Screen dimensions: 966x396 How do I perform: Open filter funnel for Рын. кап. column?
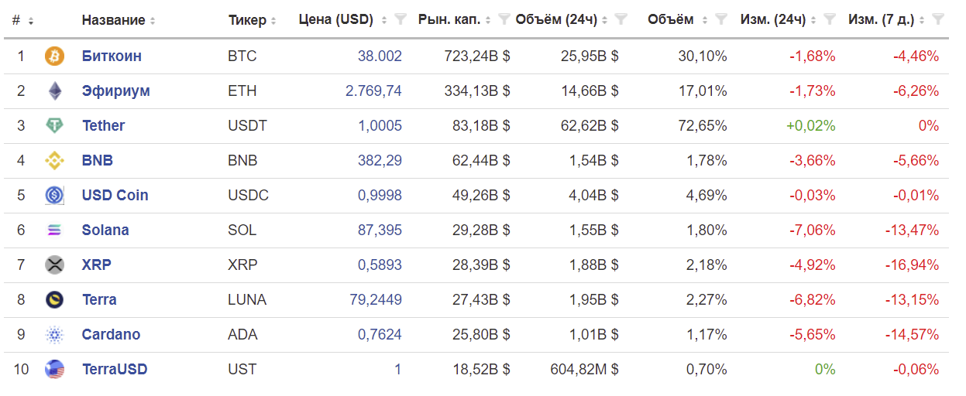[x=504, y=19]
